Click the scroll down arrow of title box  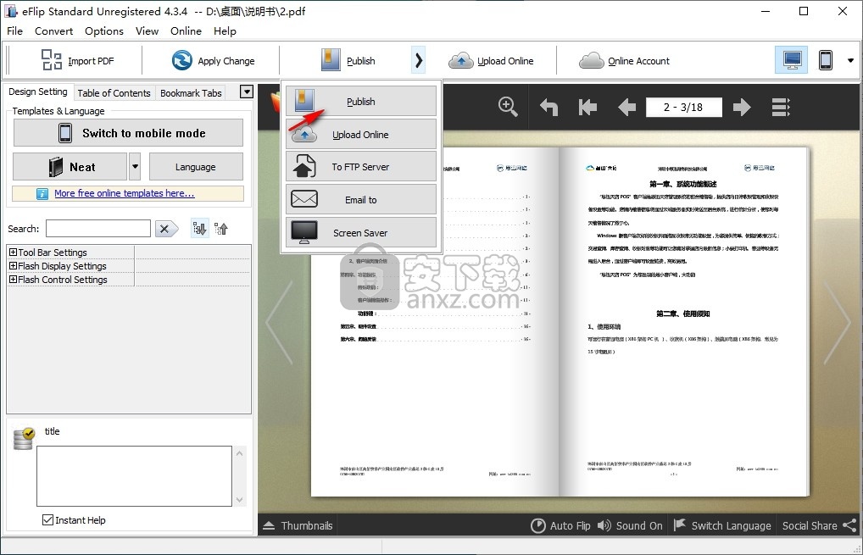239,499
